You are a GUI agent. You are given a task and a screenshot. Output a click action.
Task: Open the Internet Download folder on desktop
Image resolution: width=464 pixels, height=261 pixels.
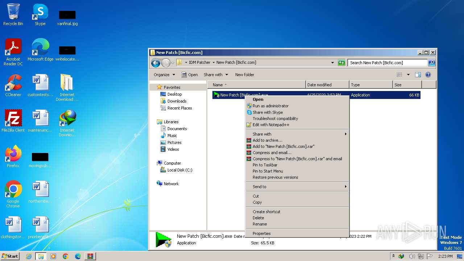point(67,88)
